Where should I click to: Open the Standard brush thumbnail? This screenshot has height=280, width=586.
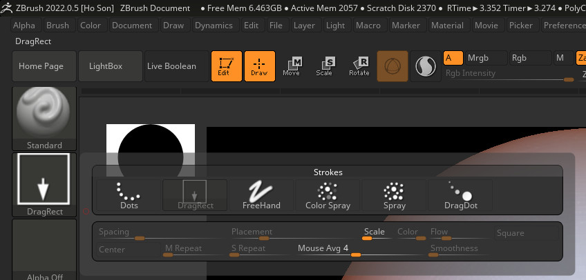tap(44, 118)
